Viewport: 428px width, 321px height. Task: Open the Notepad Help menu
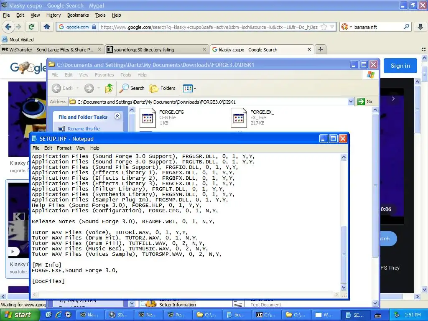coord(95,148)
